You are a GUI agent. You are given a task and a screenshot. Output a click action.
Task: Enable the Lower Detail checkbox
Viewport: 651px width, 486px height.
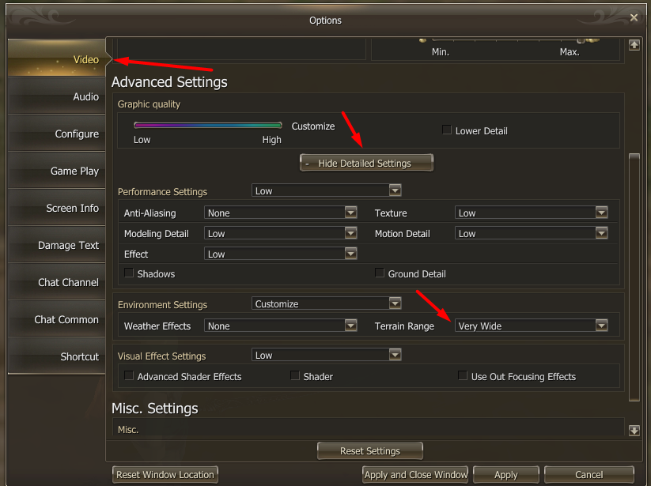(447, 130)
